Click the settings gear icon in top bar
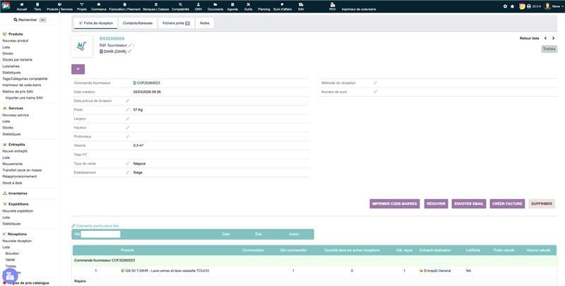Image resolution: width=565 pixels, height=286 pixels. pos(505,6)
